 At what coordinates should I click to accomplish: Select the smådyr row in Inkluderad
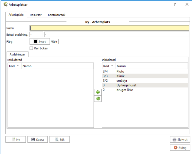click(x=145, y=81)
